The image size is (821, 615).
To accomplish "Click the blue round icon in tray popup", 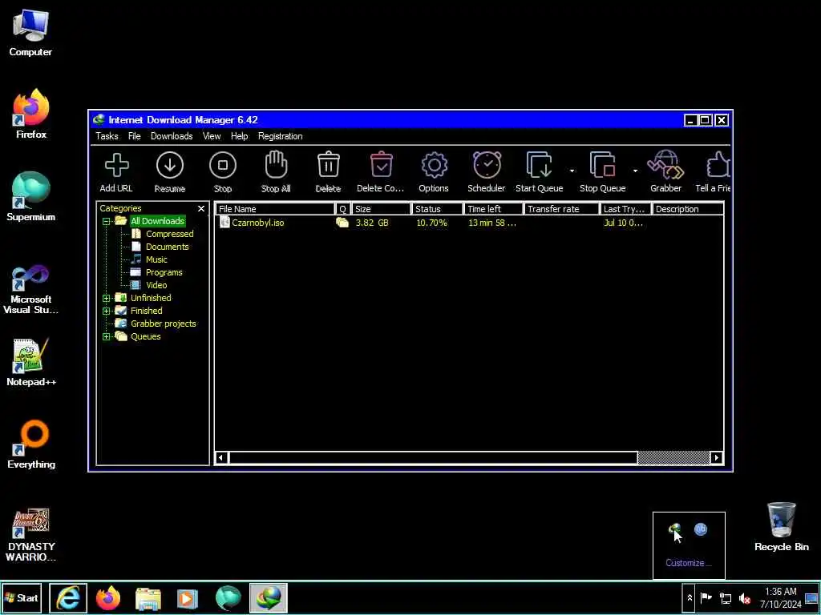I will (701, 530).
